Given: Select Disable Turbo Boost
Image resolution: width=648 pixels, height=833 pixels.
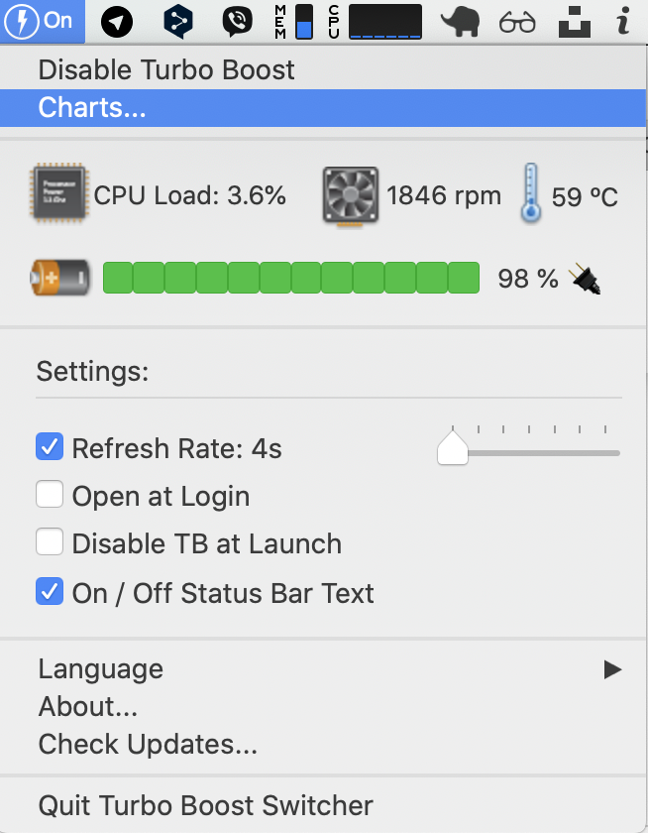Looking at the screenshot, I should [165, 69].
